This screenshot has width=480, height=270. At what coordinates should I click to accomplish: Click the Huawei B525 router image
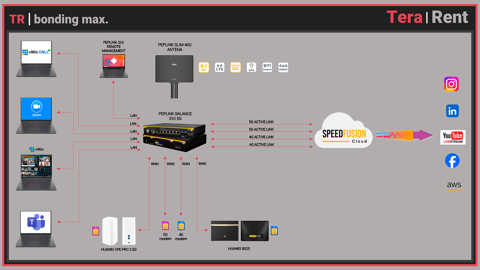coord(240,231)
